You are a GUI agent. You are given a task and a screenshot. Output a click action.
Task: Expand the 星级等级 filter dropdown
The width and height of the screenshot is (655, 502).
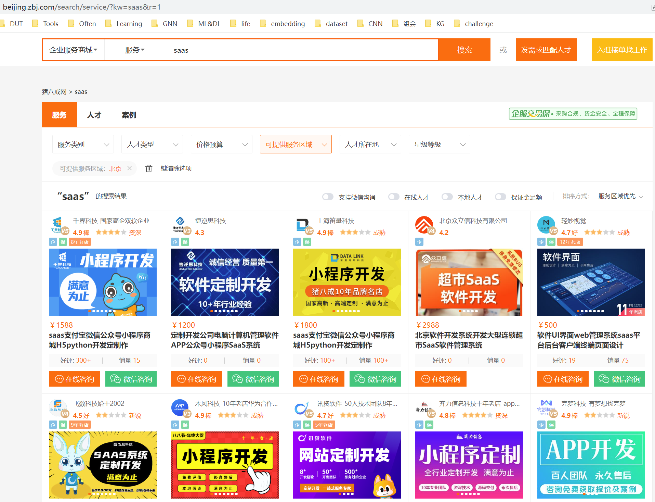point(439,144)
